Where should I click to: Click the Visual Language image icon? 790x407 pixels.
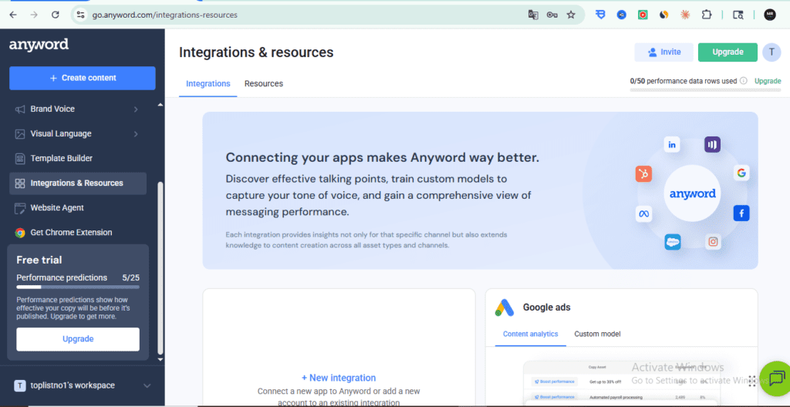click(x=19, y=134)
